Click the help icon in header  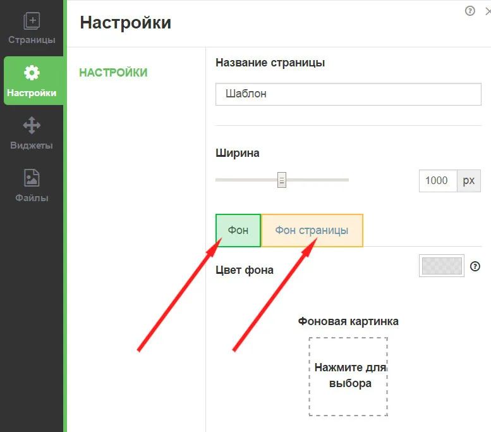tap(470, 11)
